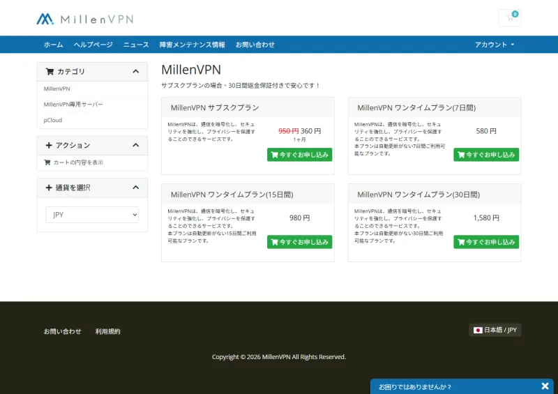Collapse the アクション panel chevron

(135, 145)
